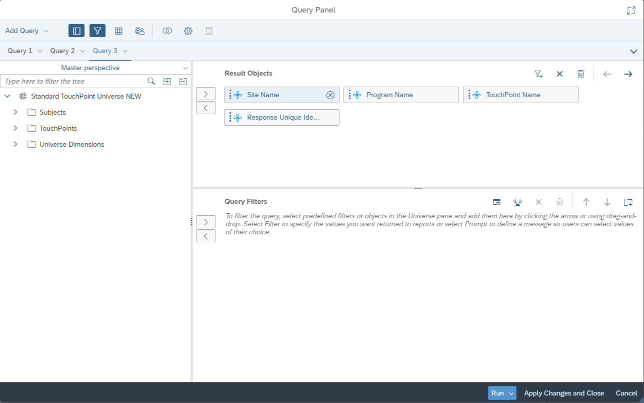Screen dimensions: 644x403
Task: Expand the Universe Dimensions folder
Action: click(x=15, y=144)
